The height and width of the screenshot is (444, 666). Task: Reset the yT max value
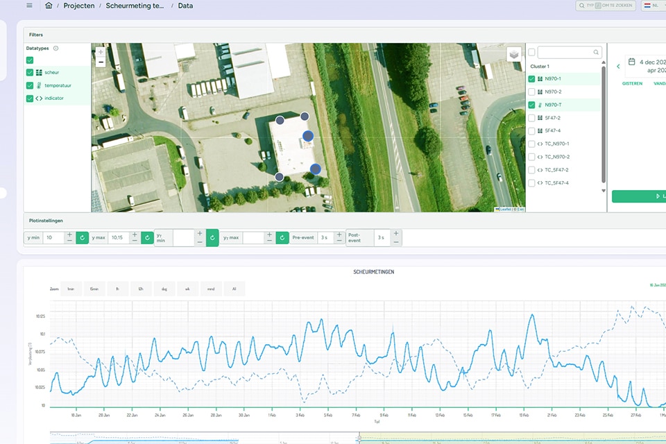(282, 237)
